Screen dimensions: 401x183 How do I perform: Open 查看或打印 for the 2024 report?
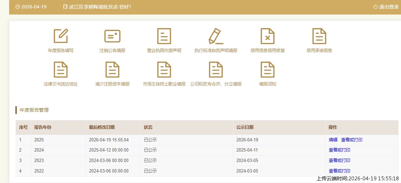(x=339, y=150)
